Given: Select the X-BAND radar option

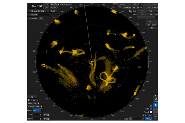Looking at the screenshot, I should 33,18.
